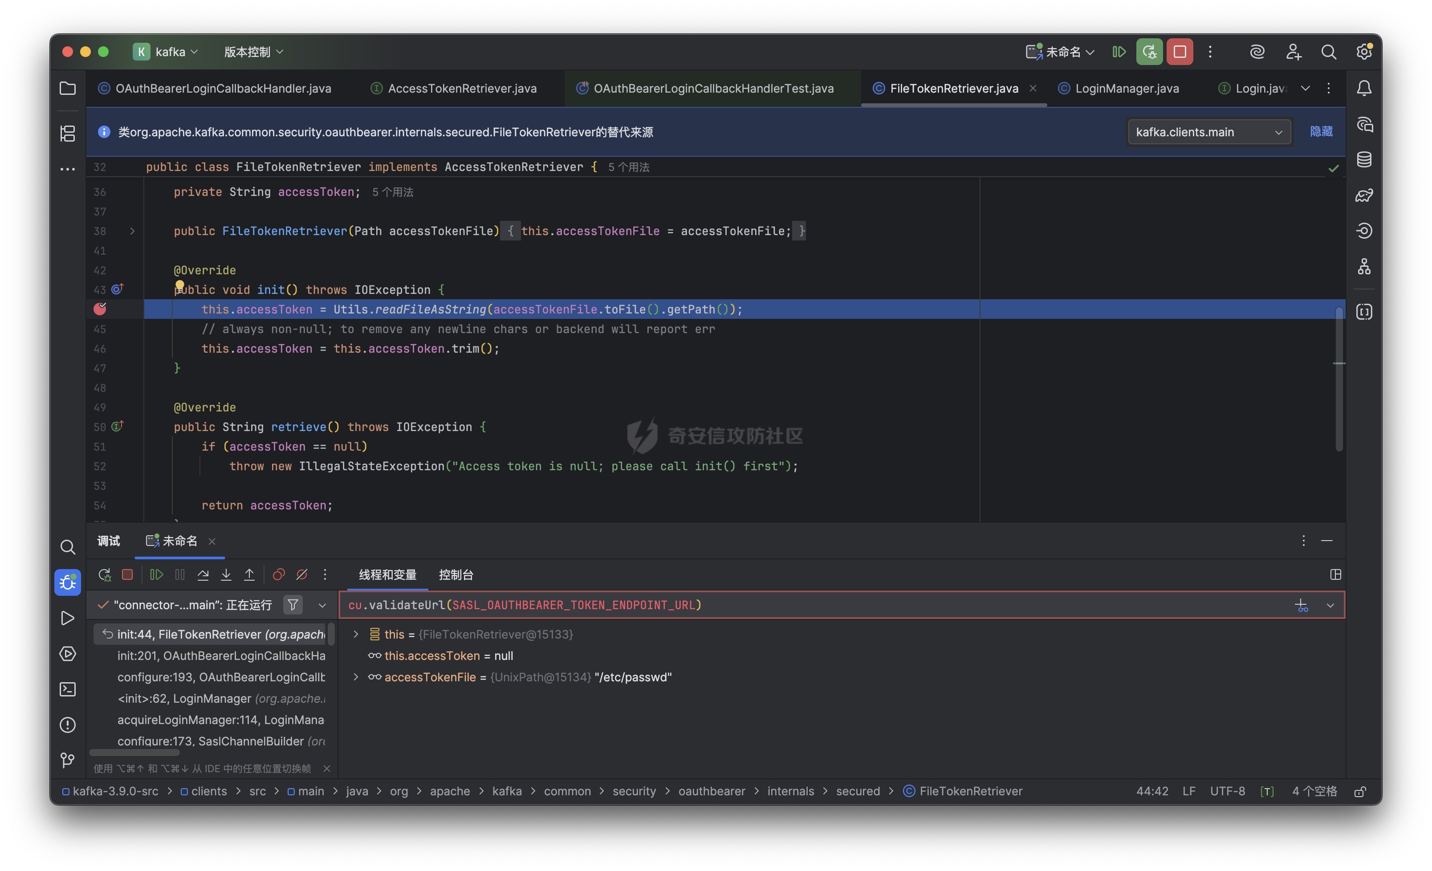1432x871 pixels.
Task: Open the evaluate expression history dropdown
Action: click(1330, 605)
